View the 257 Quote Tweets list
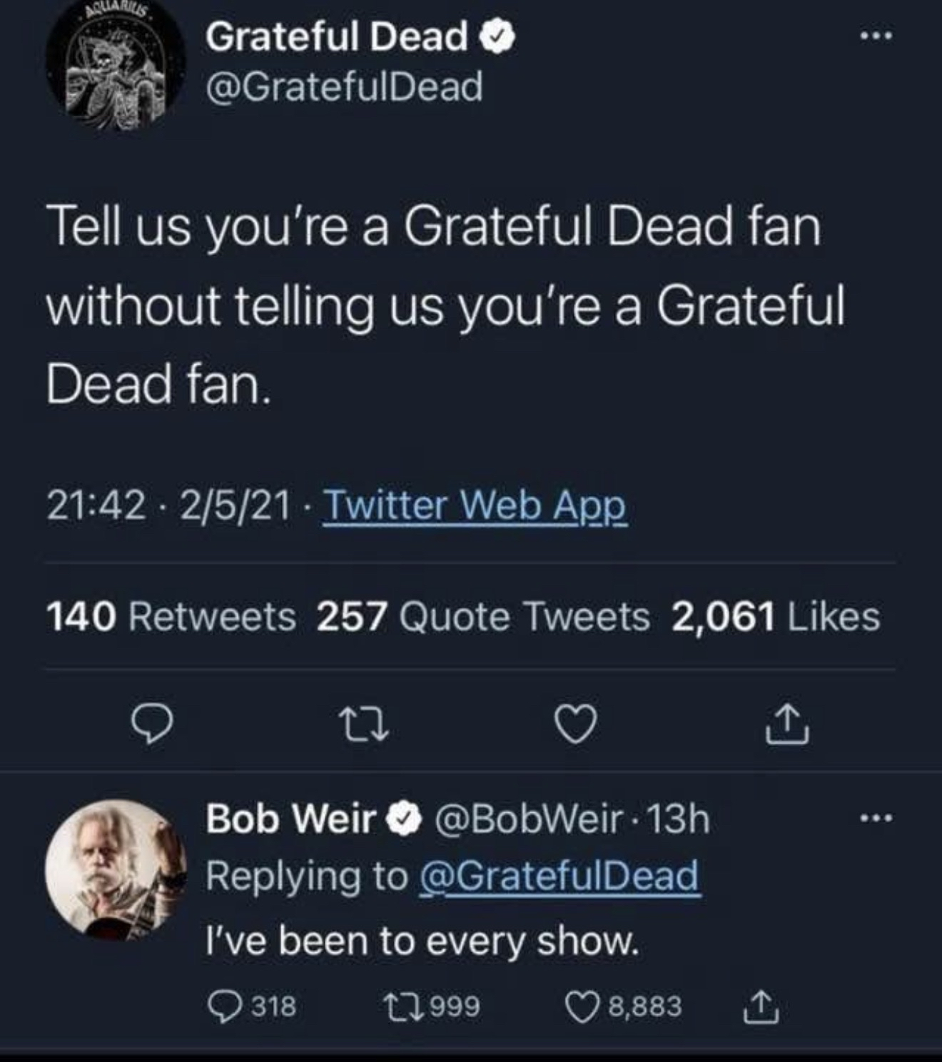942x1062 pixels. 483,617
